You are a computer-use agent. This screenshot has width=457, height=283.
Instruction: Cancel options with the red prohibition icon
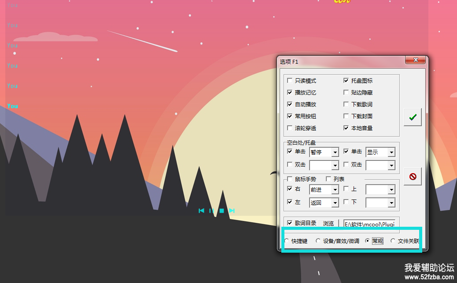tap(413, 176)
